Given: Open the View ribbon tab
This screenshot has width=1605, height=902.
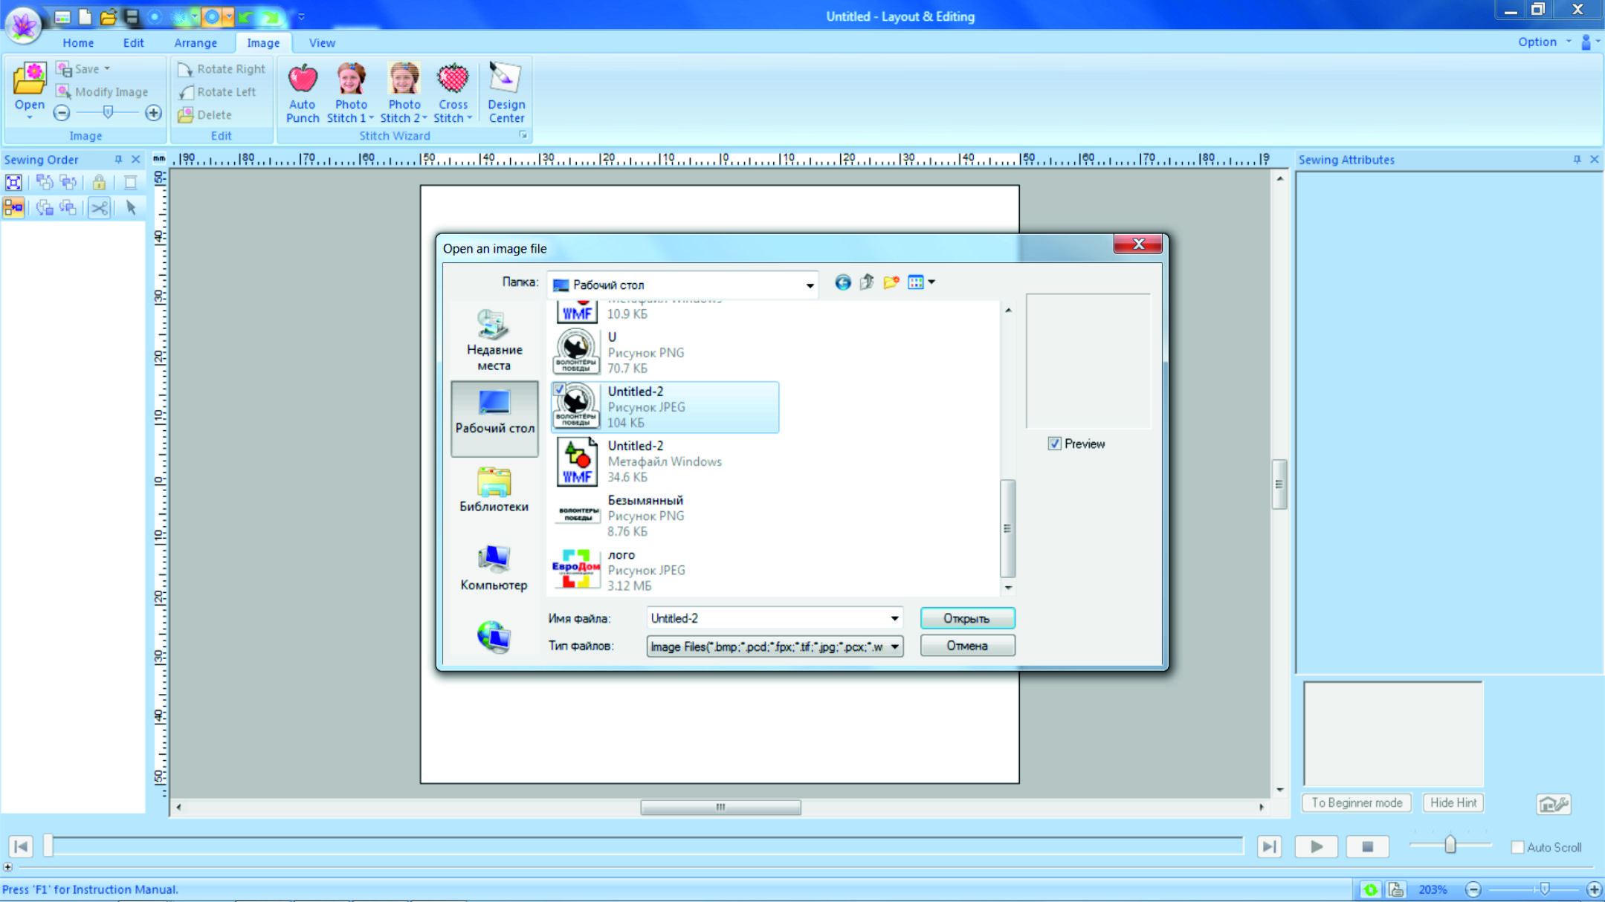Looking at the screenshot, I should click(322, 43).
